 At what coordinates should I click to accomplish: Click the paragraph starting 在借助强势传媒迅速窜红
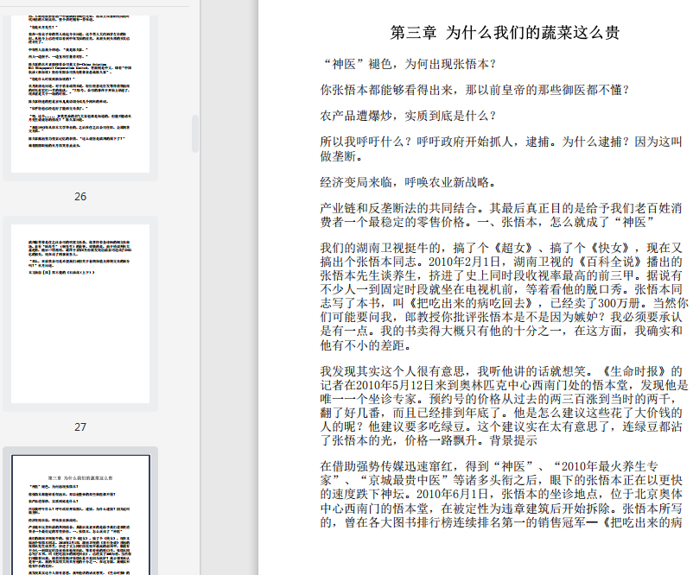[x=501, y=494]
